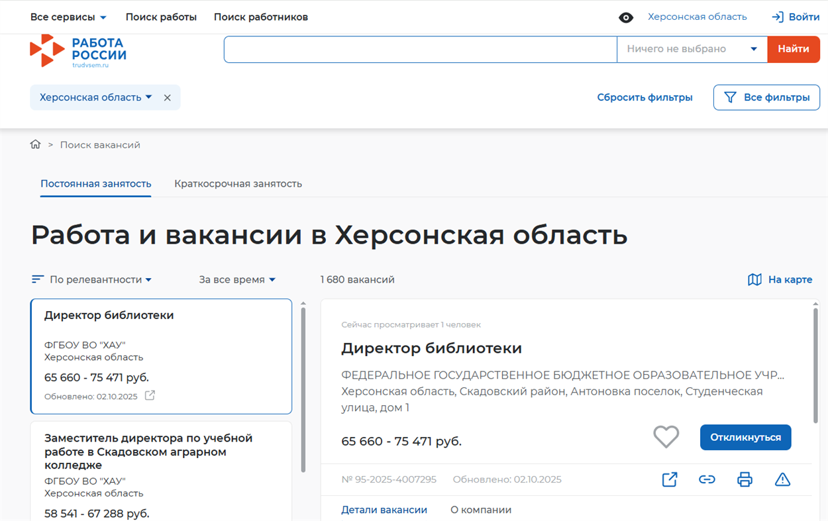Open За все время period dropdown
The image size is (828, 521).
[237, 279]
